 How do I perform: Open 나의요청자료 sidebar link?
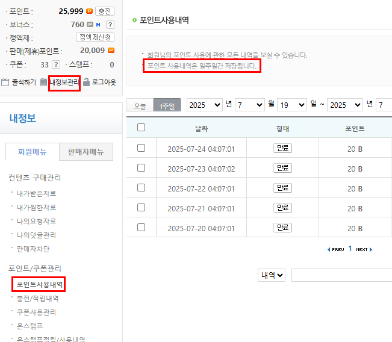36,221
